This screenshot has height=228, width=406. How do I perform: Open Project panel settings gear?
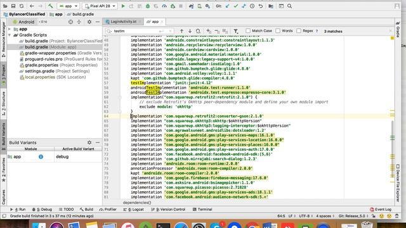tap(89, 22)
